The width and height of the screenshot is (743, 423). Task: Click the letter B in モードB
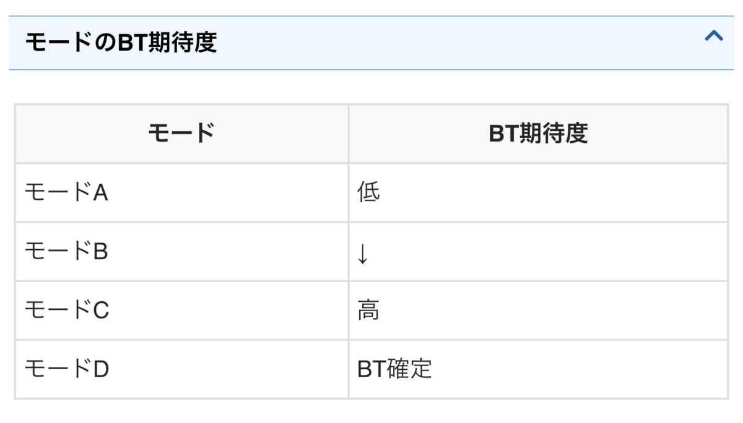(100, 252)
